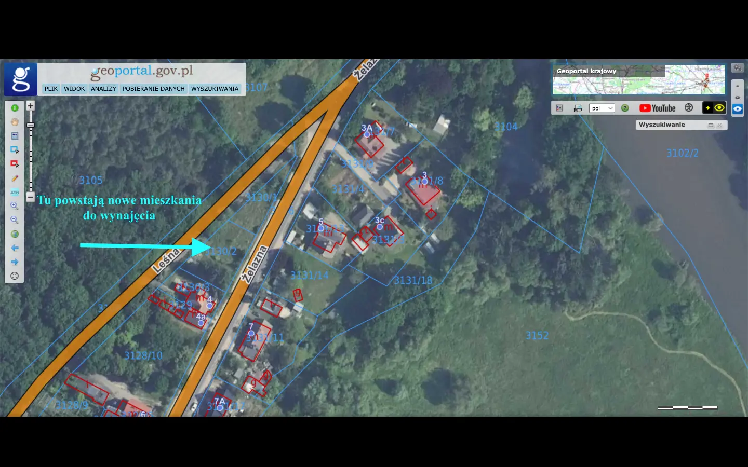Toggle the yellow eye high-contrast mode
Viewport: 748px width, 467px height.
[719, 108]
